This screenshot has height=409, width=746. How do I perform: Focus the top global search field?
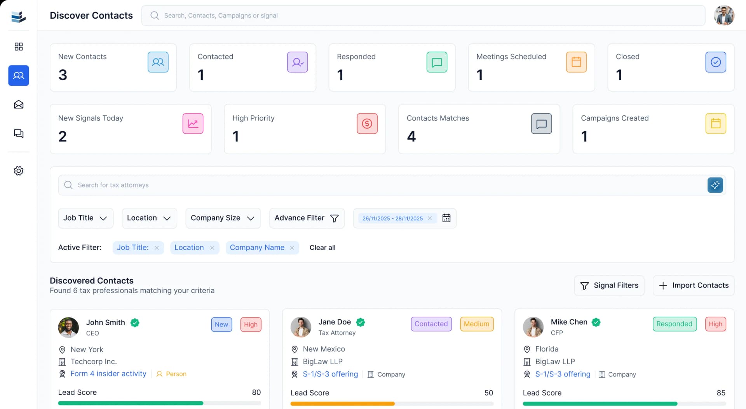423,16
